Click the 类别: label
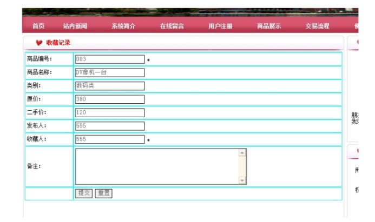The width and height of the screenshot is (375, 222). [34, 85]
